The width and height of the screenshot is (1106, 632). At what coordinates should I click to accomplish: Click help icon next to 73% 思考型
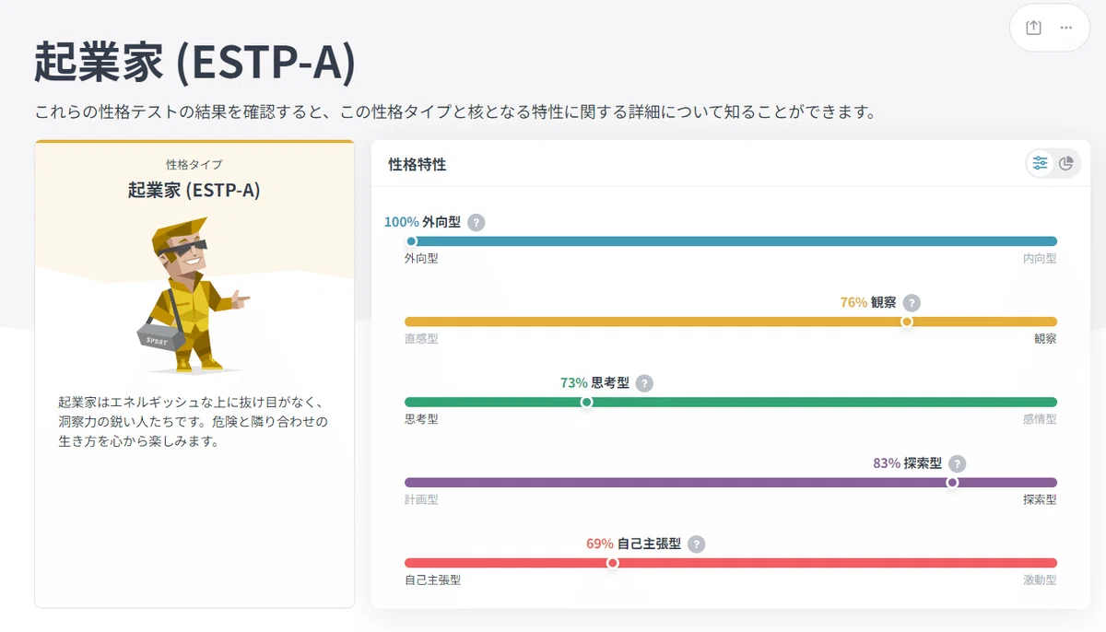[x=644, y=383]
